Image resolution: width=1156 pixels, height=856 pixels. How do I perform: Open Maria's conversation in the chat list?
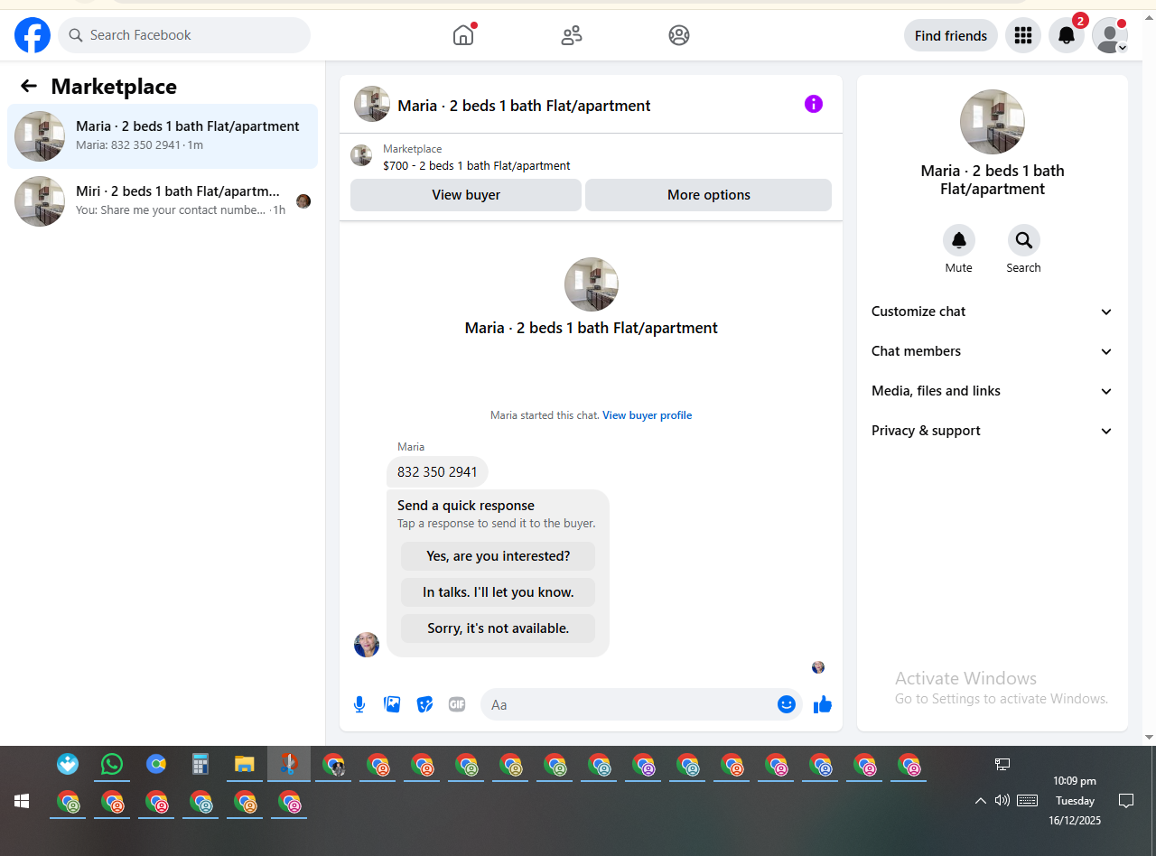163,136
